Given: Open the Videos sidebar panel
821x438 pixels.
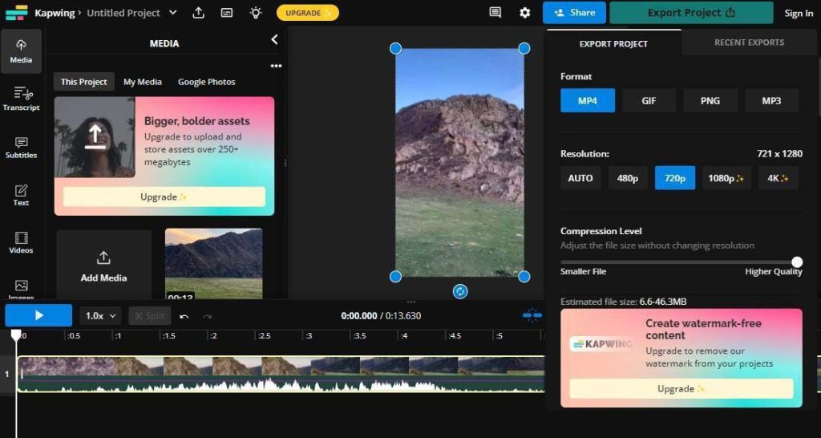Looking at the screenshot, I should [x=21, y=242].
